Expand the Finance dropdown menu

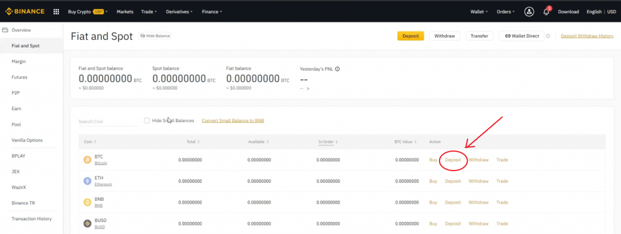(x=212, y=12)
